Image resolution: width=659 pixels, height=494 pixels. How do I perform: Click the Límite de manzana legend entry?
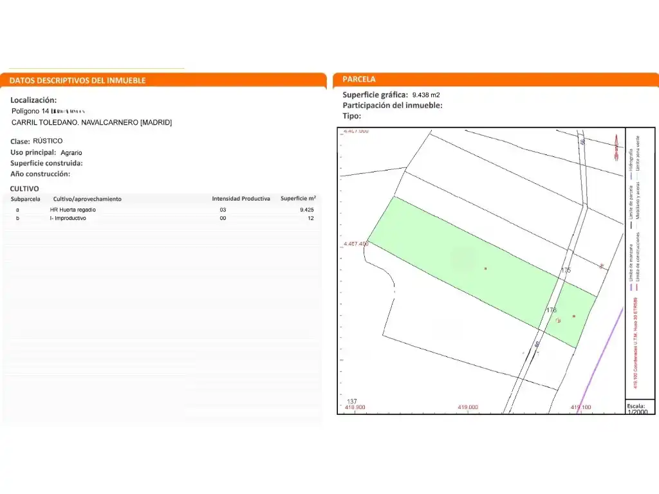(x=631, y=268)
